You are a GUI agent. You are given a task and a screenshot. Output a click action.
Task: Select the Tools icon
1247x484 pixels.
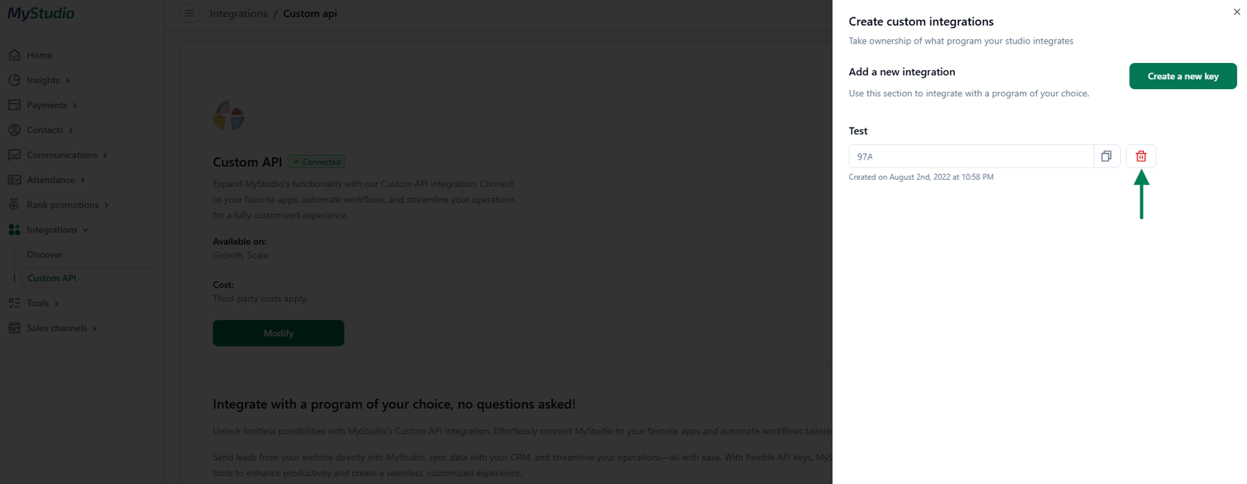click(14, 303)
